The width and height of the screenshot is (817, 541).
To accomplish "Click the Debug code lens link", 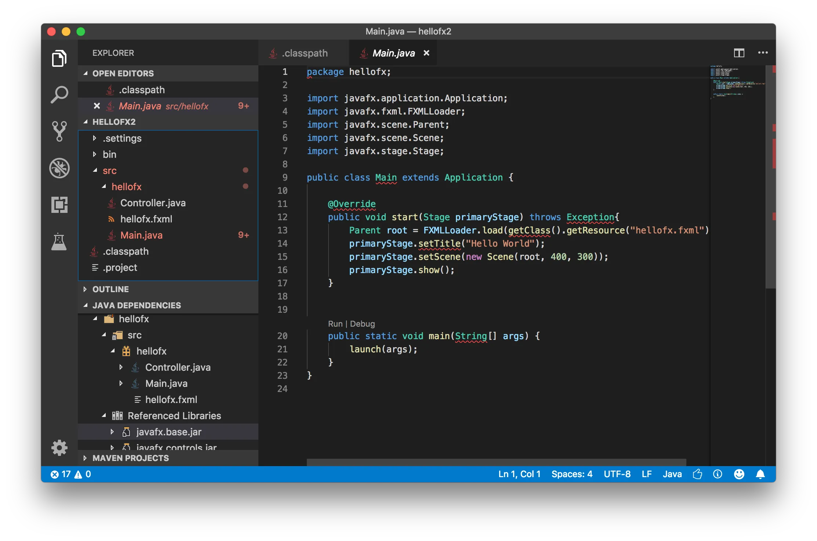I will point(362,324).
